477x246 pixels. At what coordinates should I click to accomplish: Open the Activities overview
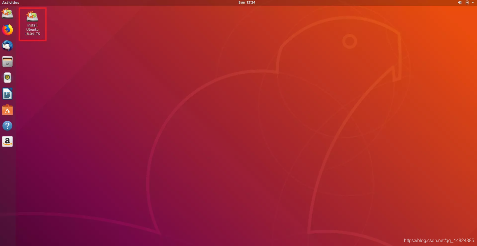[11, 3]
